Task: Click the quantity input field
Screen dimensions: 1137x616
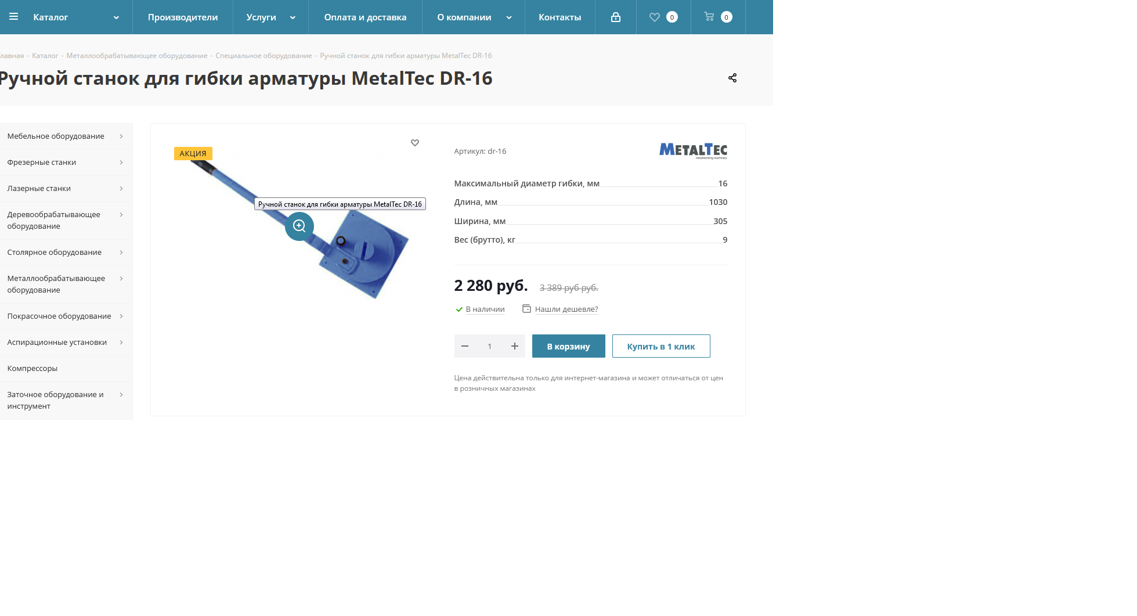Action: tap(490, 346)
